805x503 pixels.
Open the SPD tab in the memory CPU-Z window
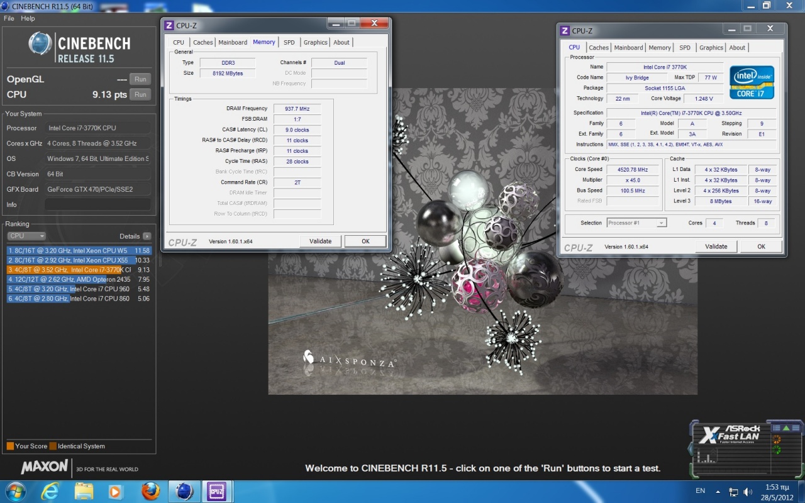pyautogui.click(x=289, y=42)
